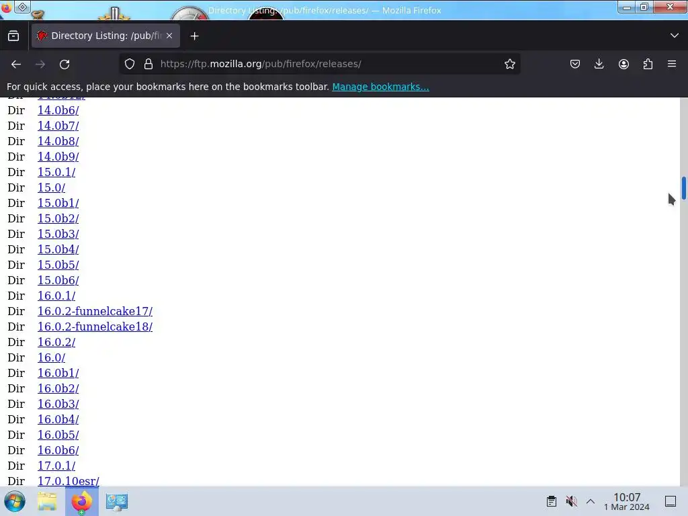Open the 15.0b6/ directory
Viewport: 688px width, 516px height.
click(58, 280)
